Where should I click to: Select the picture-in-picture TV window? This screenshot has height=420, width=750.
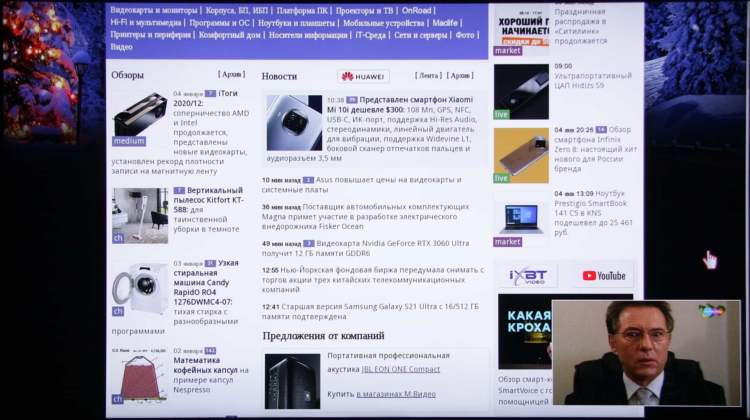(646, 353)
